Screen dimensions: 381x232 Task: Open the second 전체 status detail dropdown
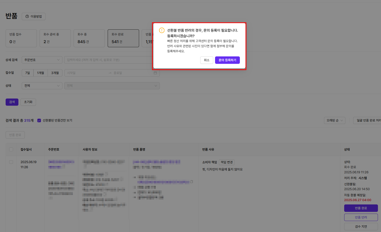click(112, 86)
